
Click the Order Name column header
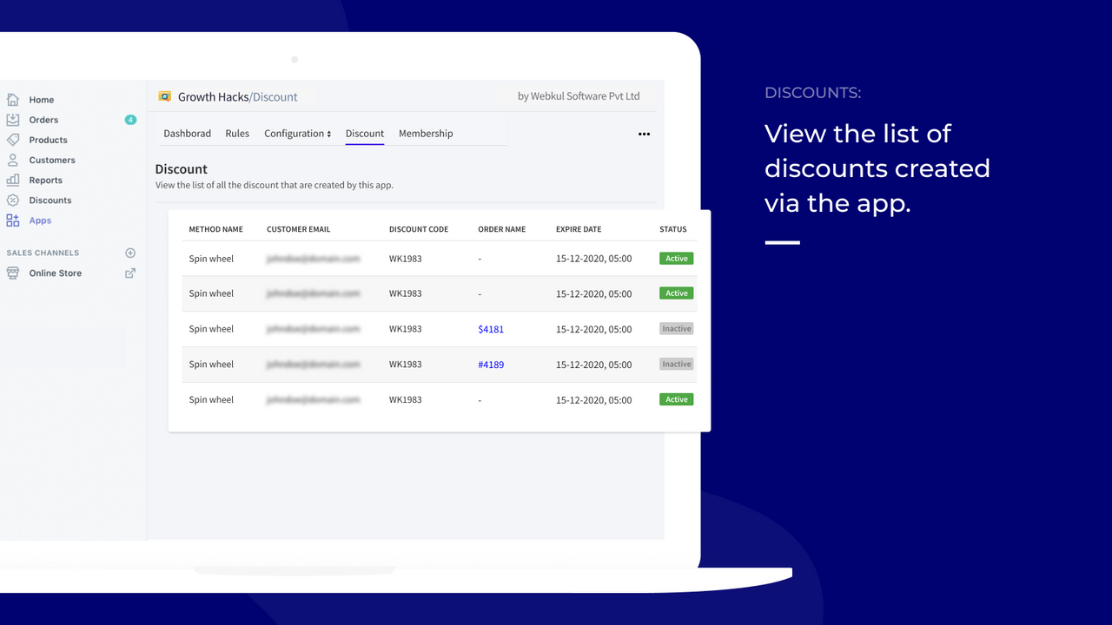pos(502,229)
